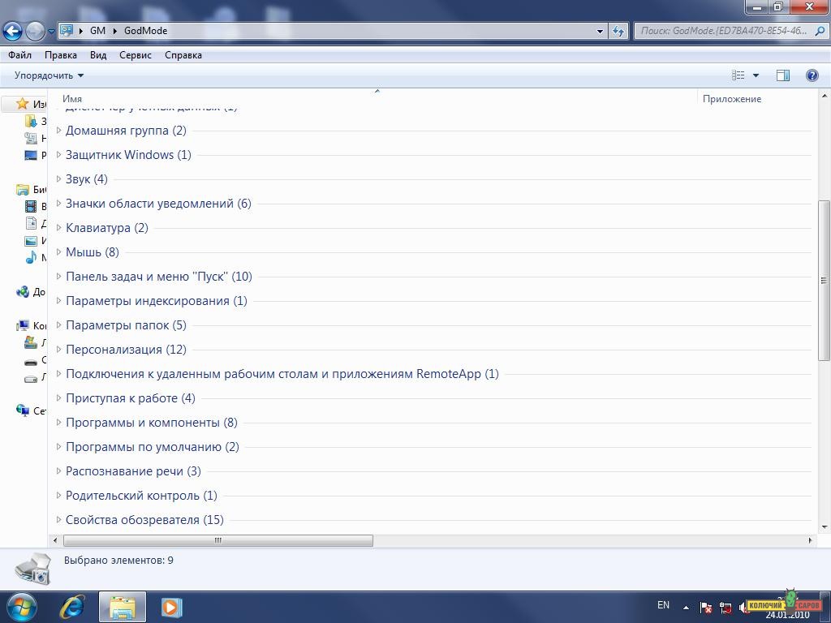Open the Упорядочить dropdown
Image resolution: width=831 pixels, height=623 pixels.
(49, 75)
